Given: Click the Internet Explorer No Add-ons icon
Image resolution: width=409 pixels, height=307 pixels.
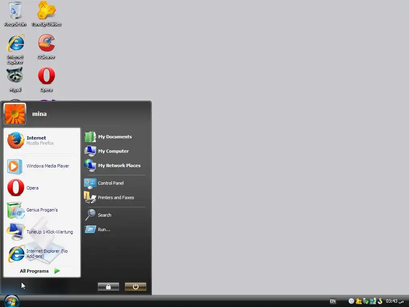Looking at the screenshot, I should click(x=16, y=254).
